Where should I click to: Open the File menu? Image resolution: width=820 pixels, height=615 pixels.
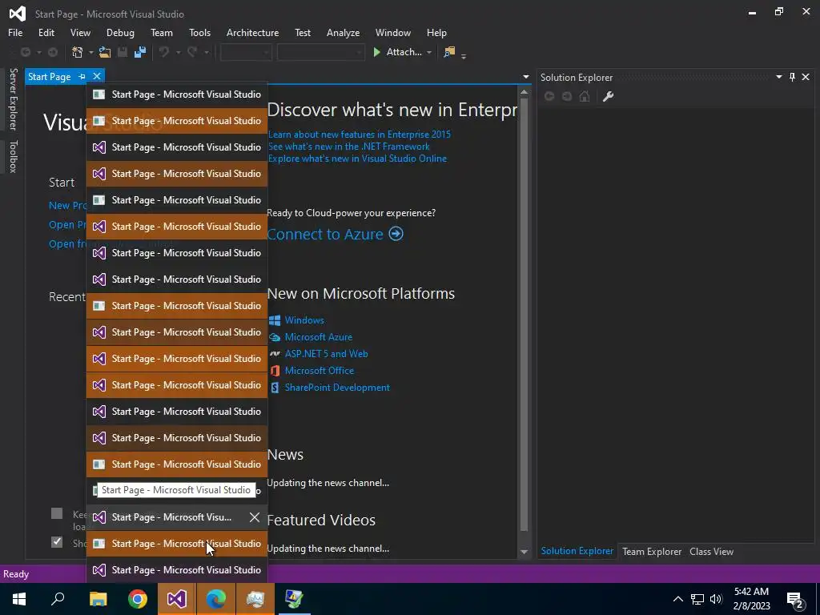click(15, 32)
